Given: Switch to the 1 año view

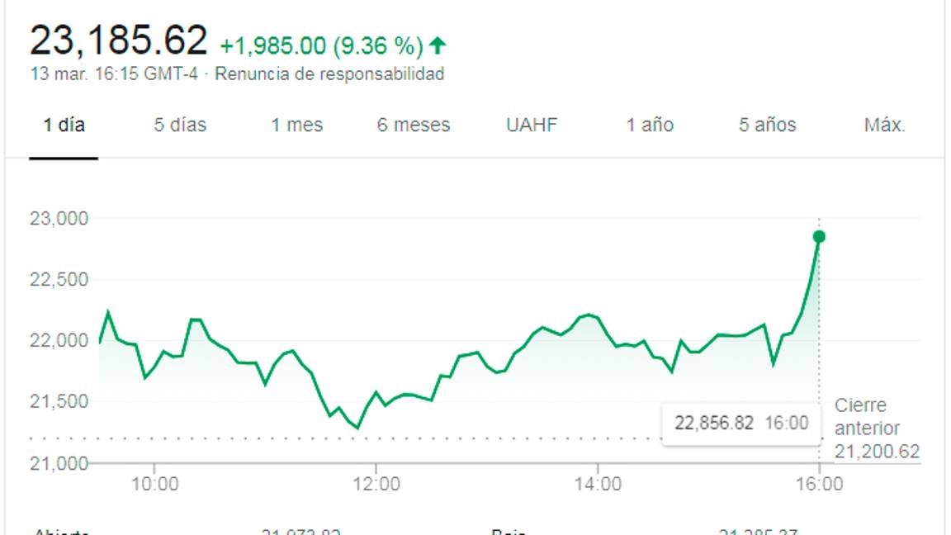Looking at the screenshot, I should pos(649,125).
